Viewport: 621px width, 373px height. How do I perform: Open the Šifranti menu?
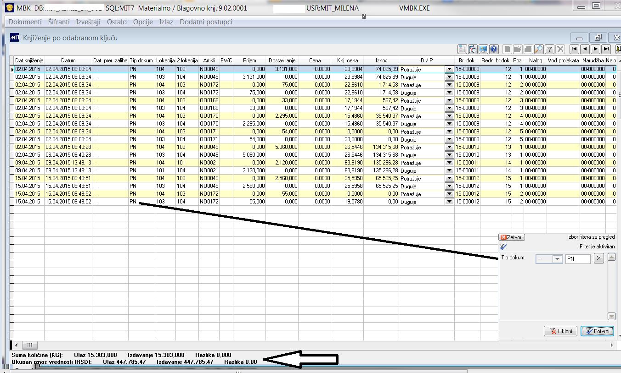coord(59,22)
